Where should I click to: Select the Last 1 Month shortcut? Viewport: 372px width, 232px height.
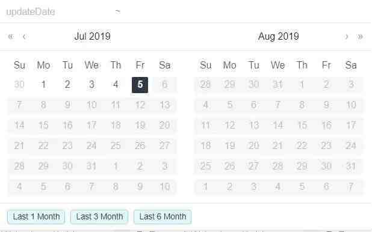36,216
